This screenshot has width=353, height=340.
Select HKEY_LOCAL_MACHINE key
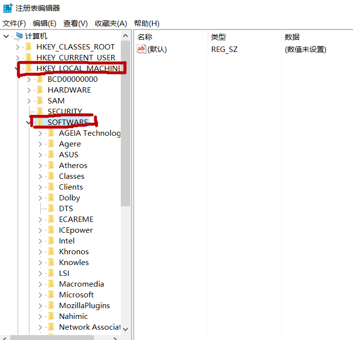(79, 68)
